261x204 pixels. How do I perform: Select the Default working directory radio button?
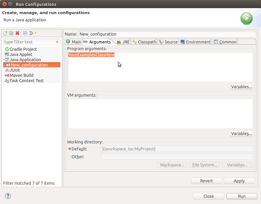coord(70,149)
